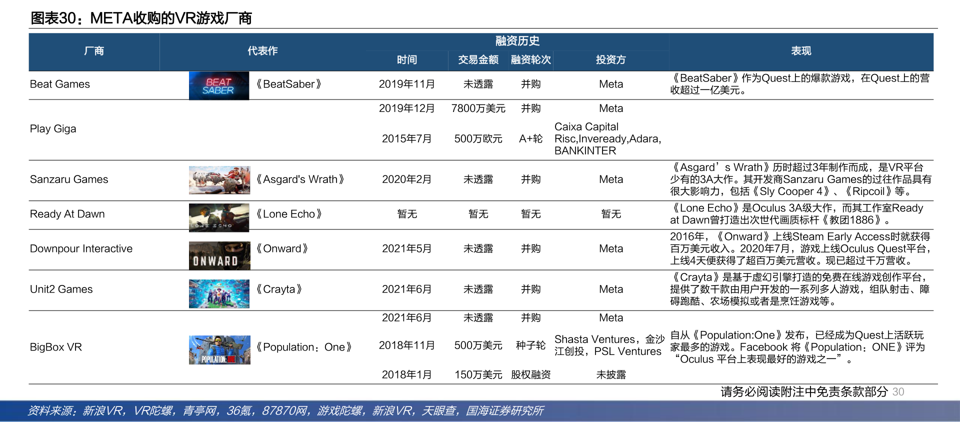Select the 时间 sub-header

tap(407, 60)
